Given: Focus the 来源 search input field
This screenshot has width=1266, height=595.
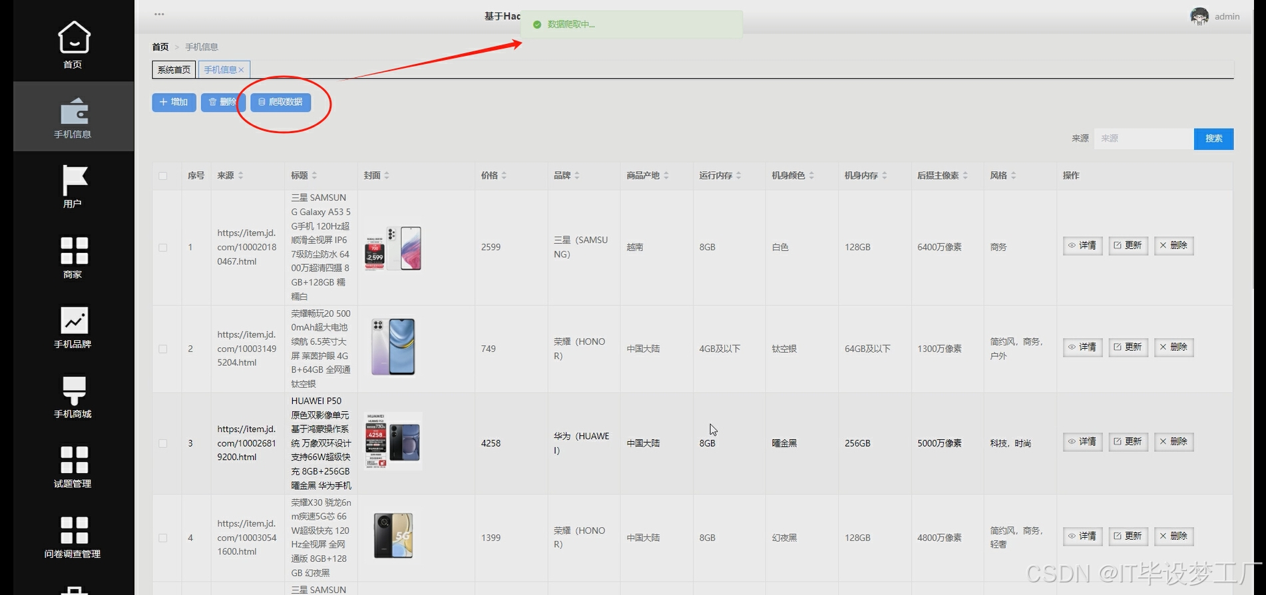Looking at the screenshot, I should [1144, 139].
